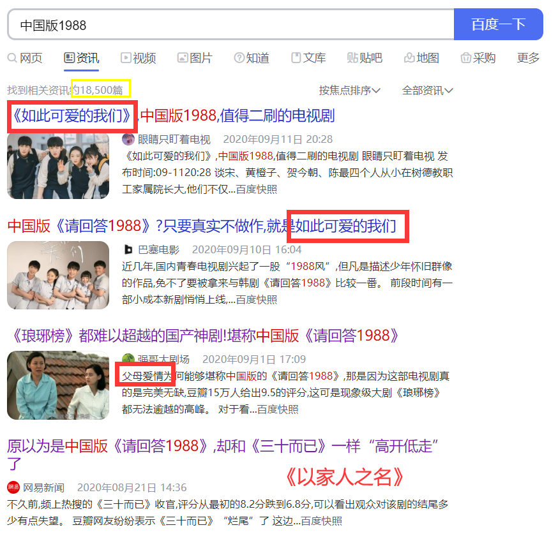558x539 pixels.
Task: Open the 视频 tab
Action: 144,57
